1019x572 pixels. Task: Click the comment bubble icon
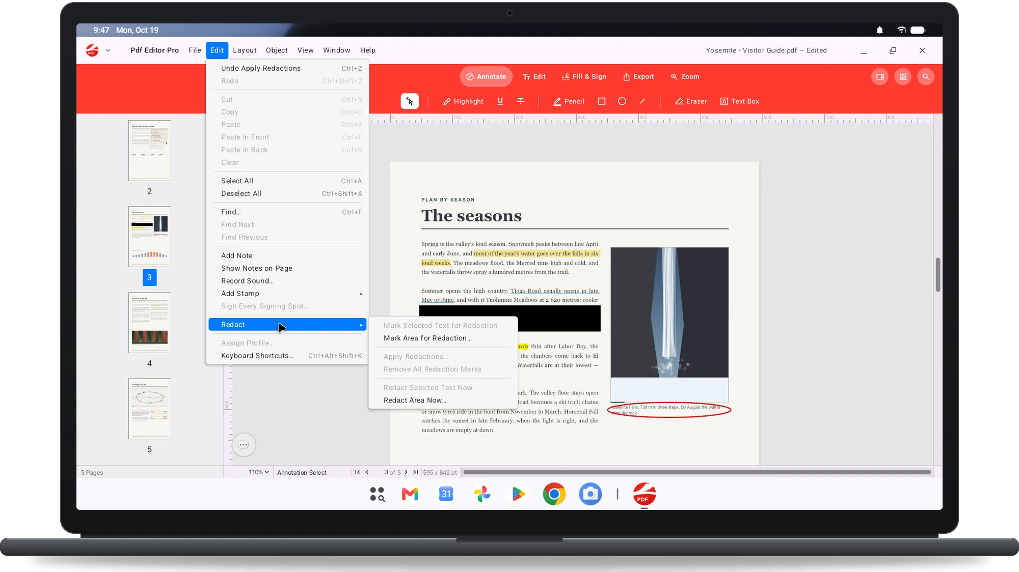coord(244,445)
